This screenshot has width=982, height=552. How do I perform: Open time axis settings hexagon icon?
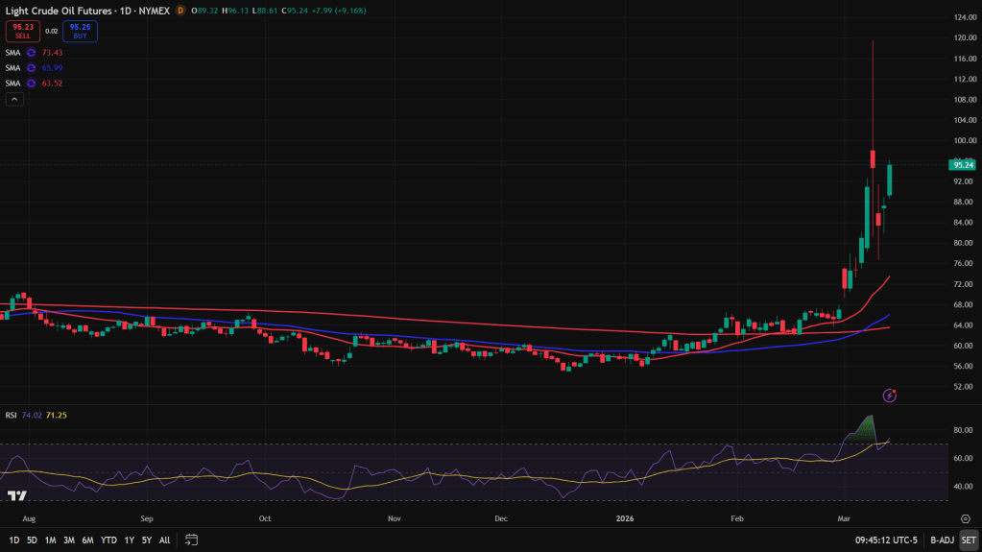[965, 518]
